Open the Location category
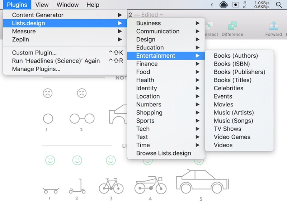The image size is (287, 215). pos(166,96)
